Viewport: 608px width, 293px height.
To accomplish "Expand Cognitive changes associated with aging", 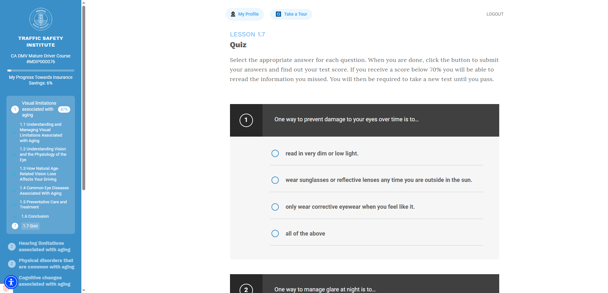I will tap(44, 281).
